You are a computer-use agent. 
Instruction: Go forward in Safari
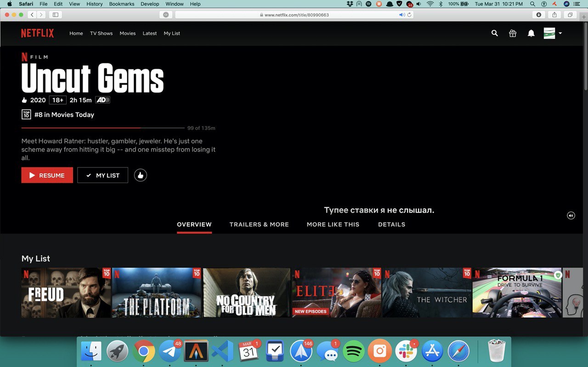click(41, 15)
